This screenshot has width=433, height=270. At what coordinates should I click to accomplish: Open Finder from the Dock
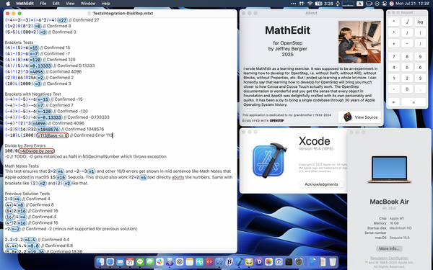point(100,261)
